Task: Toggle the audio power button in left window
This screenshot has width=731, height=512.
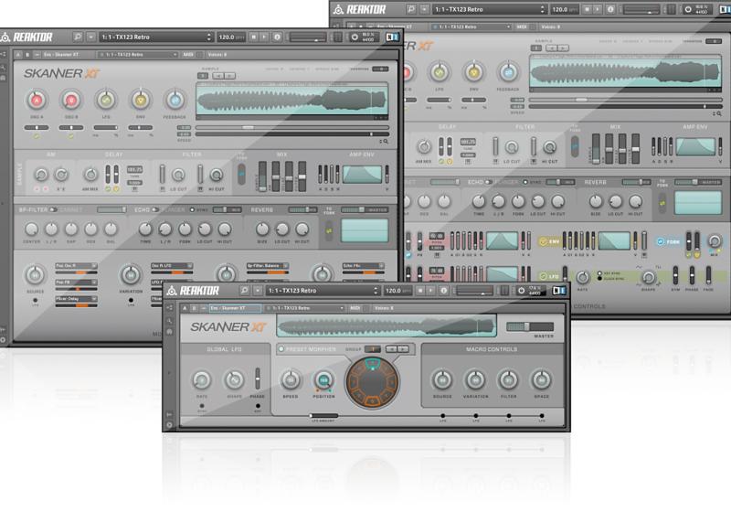Action: [355, 37]
